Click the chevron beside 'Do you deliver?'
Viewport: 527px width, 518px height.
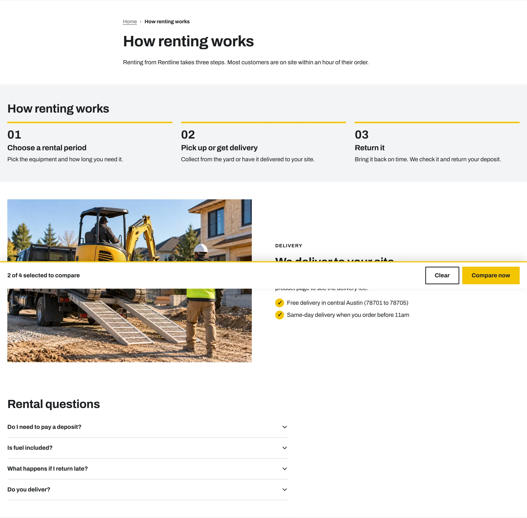(x=284, y=490)
